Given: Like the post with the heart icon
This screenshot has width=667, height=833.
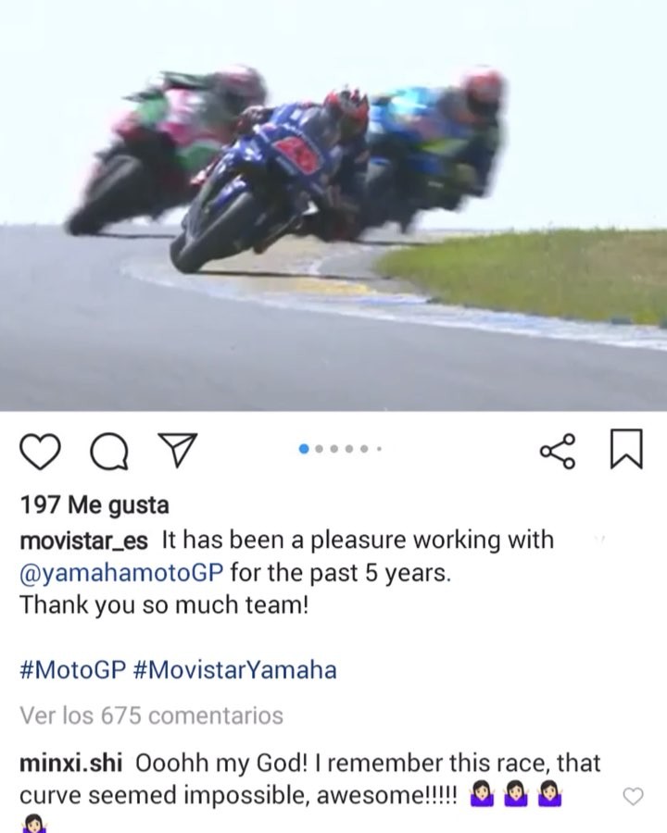Looking at the screenshot, I should pos(40,452).
